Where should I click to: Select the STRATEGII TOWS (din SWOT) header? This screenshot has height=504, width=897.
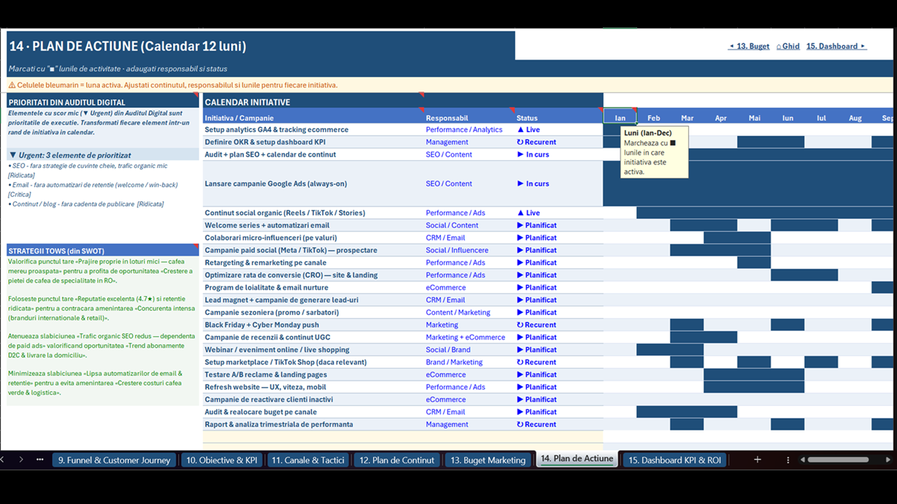[102, 251]
